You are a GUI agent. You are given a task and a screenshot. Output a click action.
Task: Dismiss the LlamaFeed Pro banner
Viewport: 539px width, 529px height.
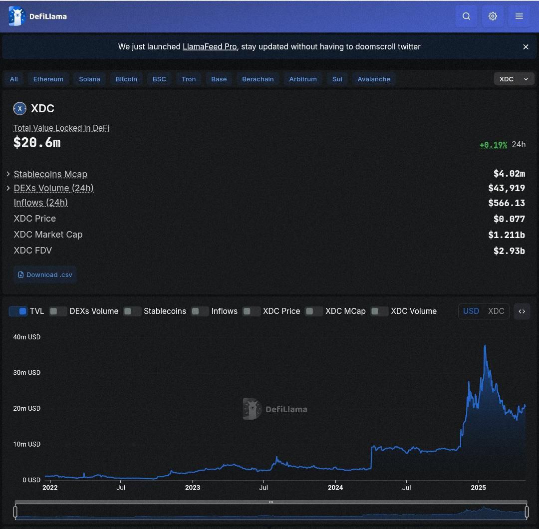526,47
